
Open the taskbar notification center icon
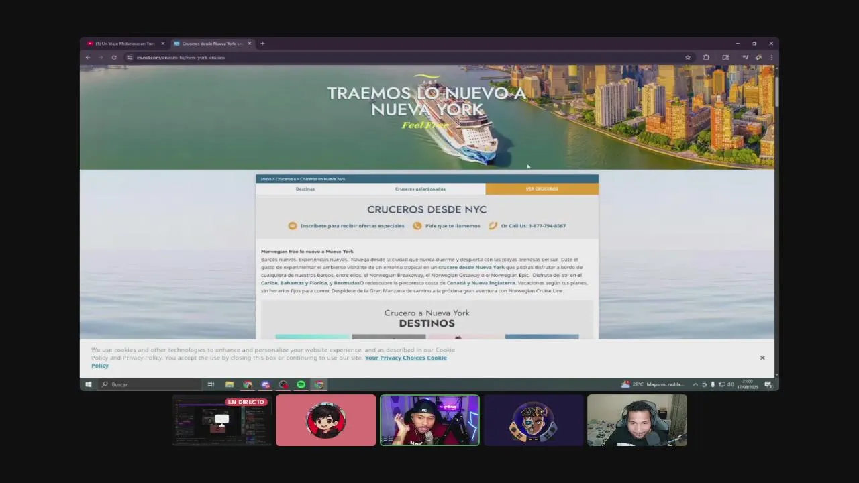pos(768,384)
